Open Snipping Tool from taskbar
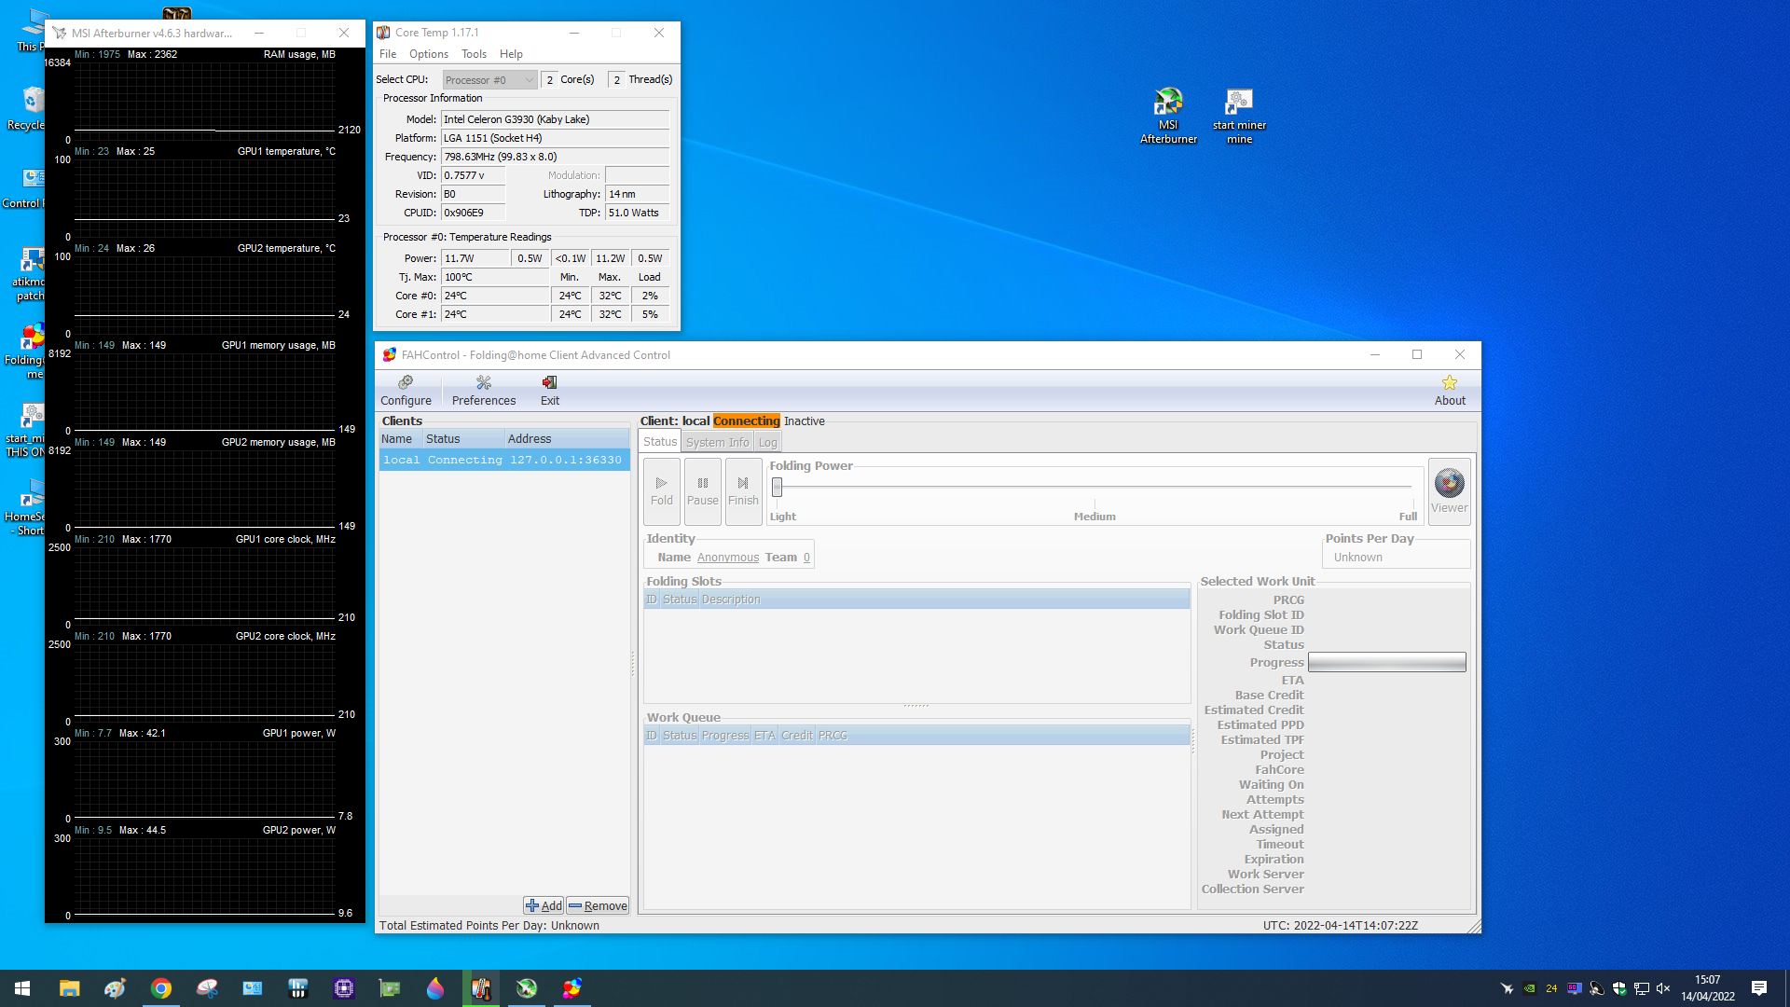This screenshot has height=1007, width=1790. [207, 988]
